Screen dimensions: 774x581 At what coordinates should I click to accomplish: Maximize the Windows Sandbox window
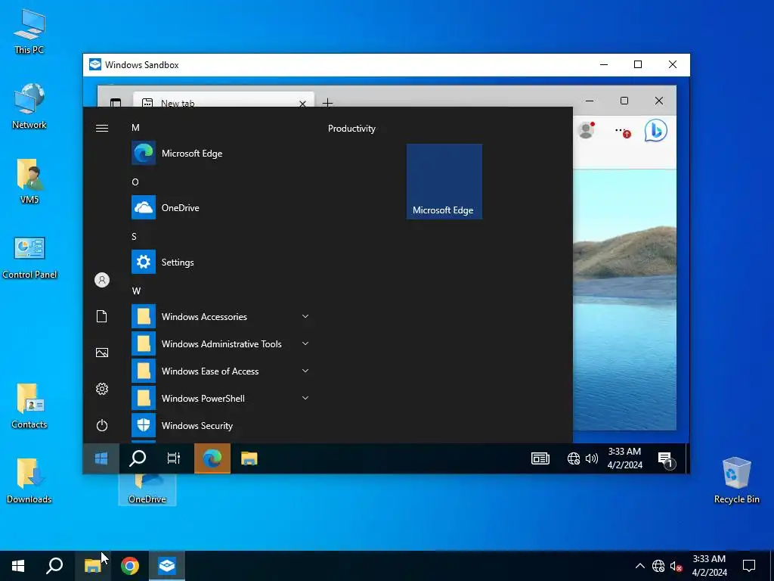click(638, 65)
